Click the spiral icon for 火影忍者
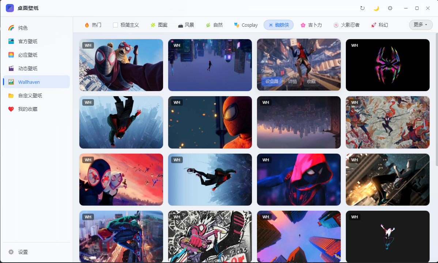This screenshot has height=263, width=438. point(336,25)
